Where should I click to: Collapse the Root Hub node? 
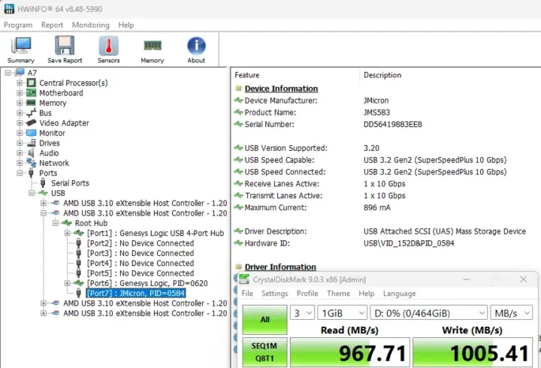[x=56, y=223]
